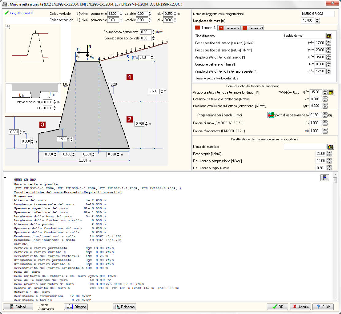The height and width of the screenshot is (314, 341).
Task: Click the report panel vertical scrollbar
Action: click(x=335, y=237)
